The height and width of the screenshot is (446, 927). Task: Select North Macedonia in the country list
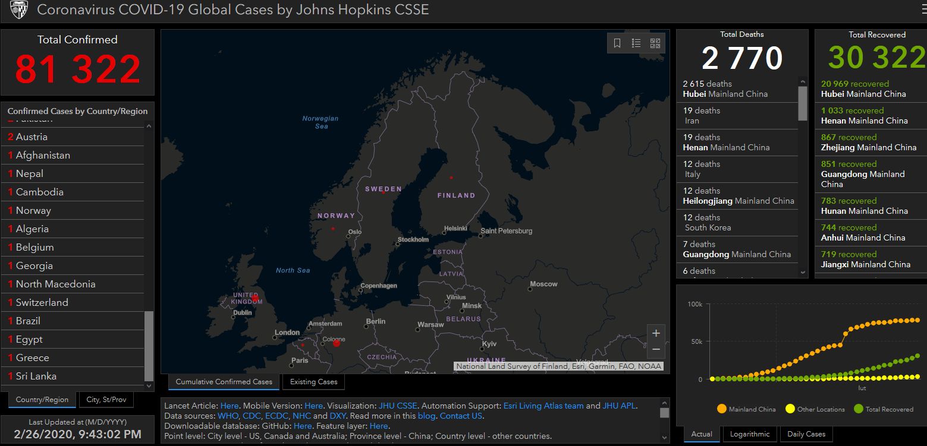click(73, 284)
